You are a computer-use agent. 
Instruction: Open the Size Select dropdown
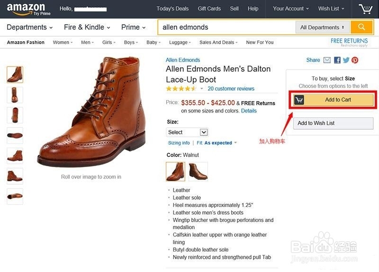[187, 132]
